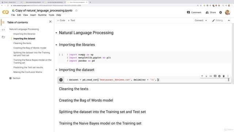Click the Training the Naive Bayes heading
Image resolution: width=234 pixels, height=132 pixels.
pyautogui.click(x=100, y=123)
